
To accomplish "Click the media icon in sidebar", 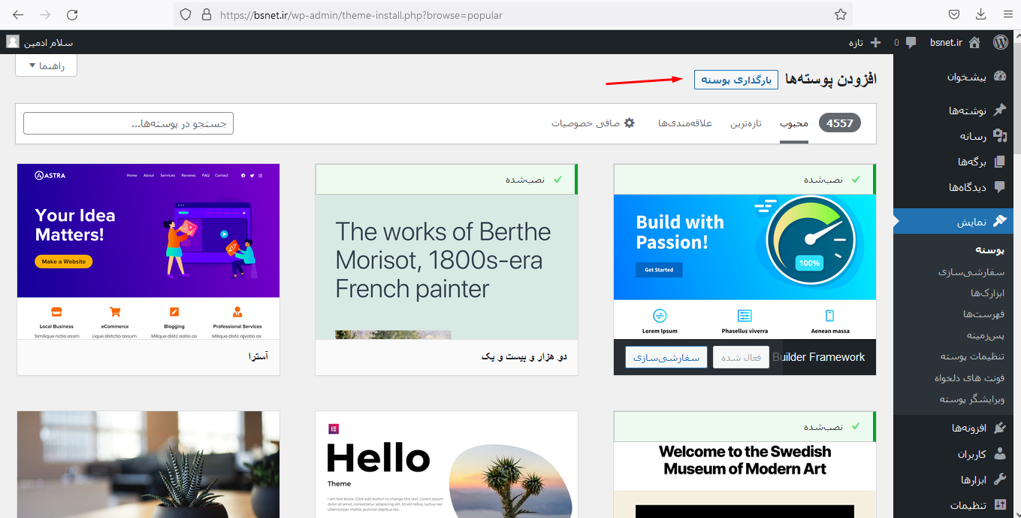I will coord(1000,136).
